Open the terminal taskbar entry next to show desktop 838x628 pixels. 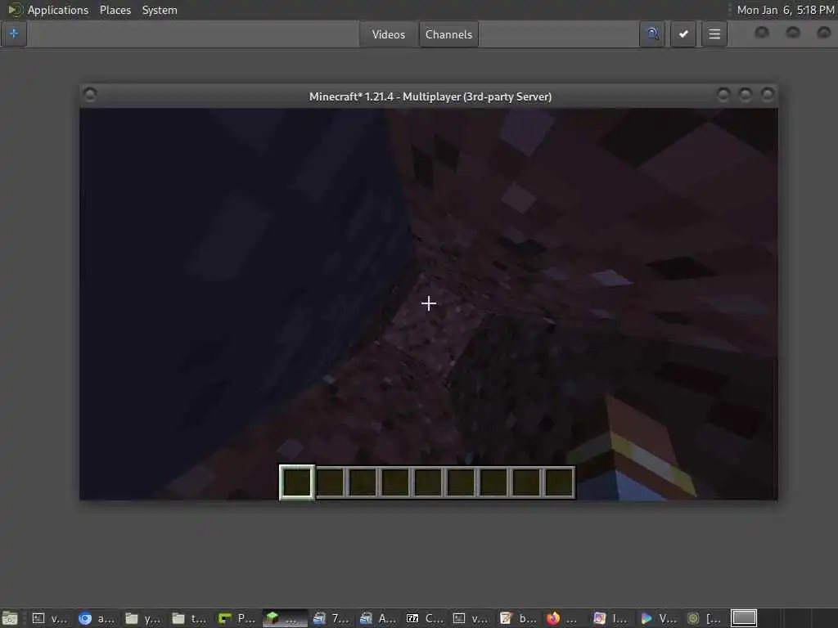click(x=50, y=618)
